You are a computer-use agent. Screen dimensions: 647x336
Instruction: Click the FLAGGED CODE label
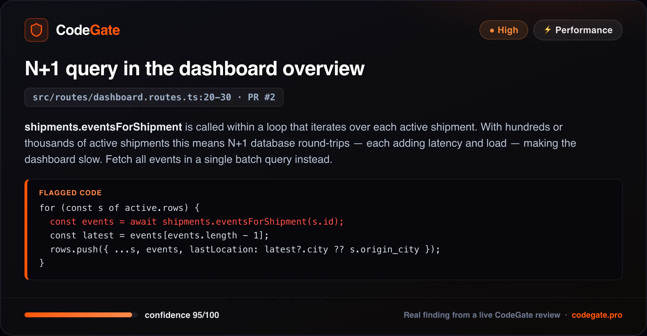pyautogui.click(x=70, y=193)
